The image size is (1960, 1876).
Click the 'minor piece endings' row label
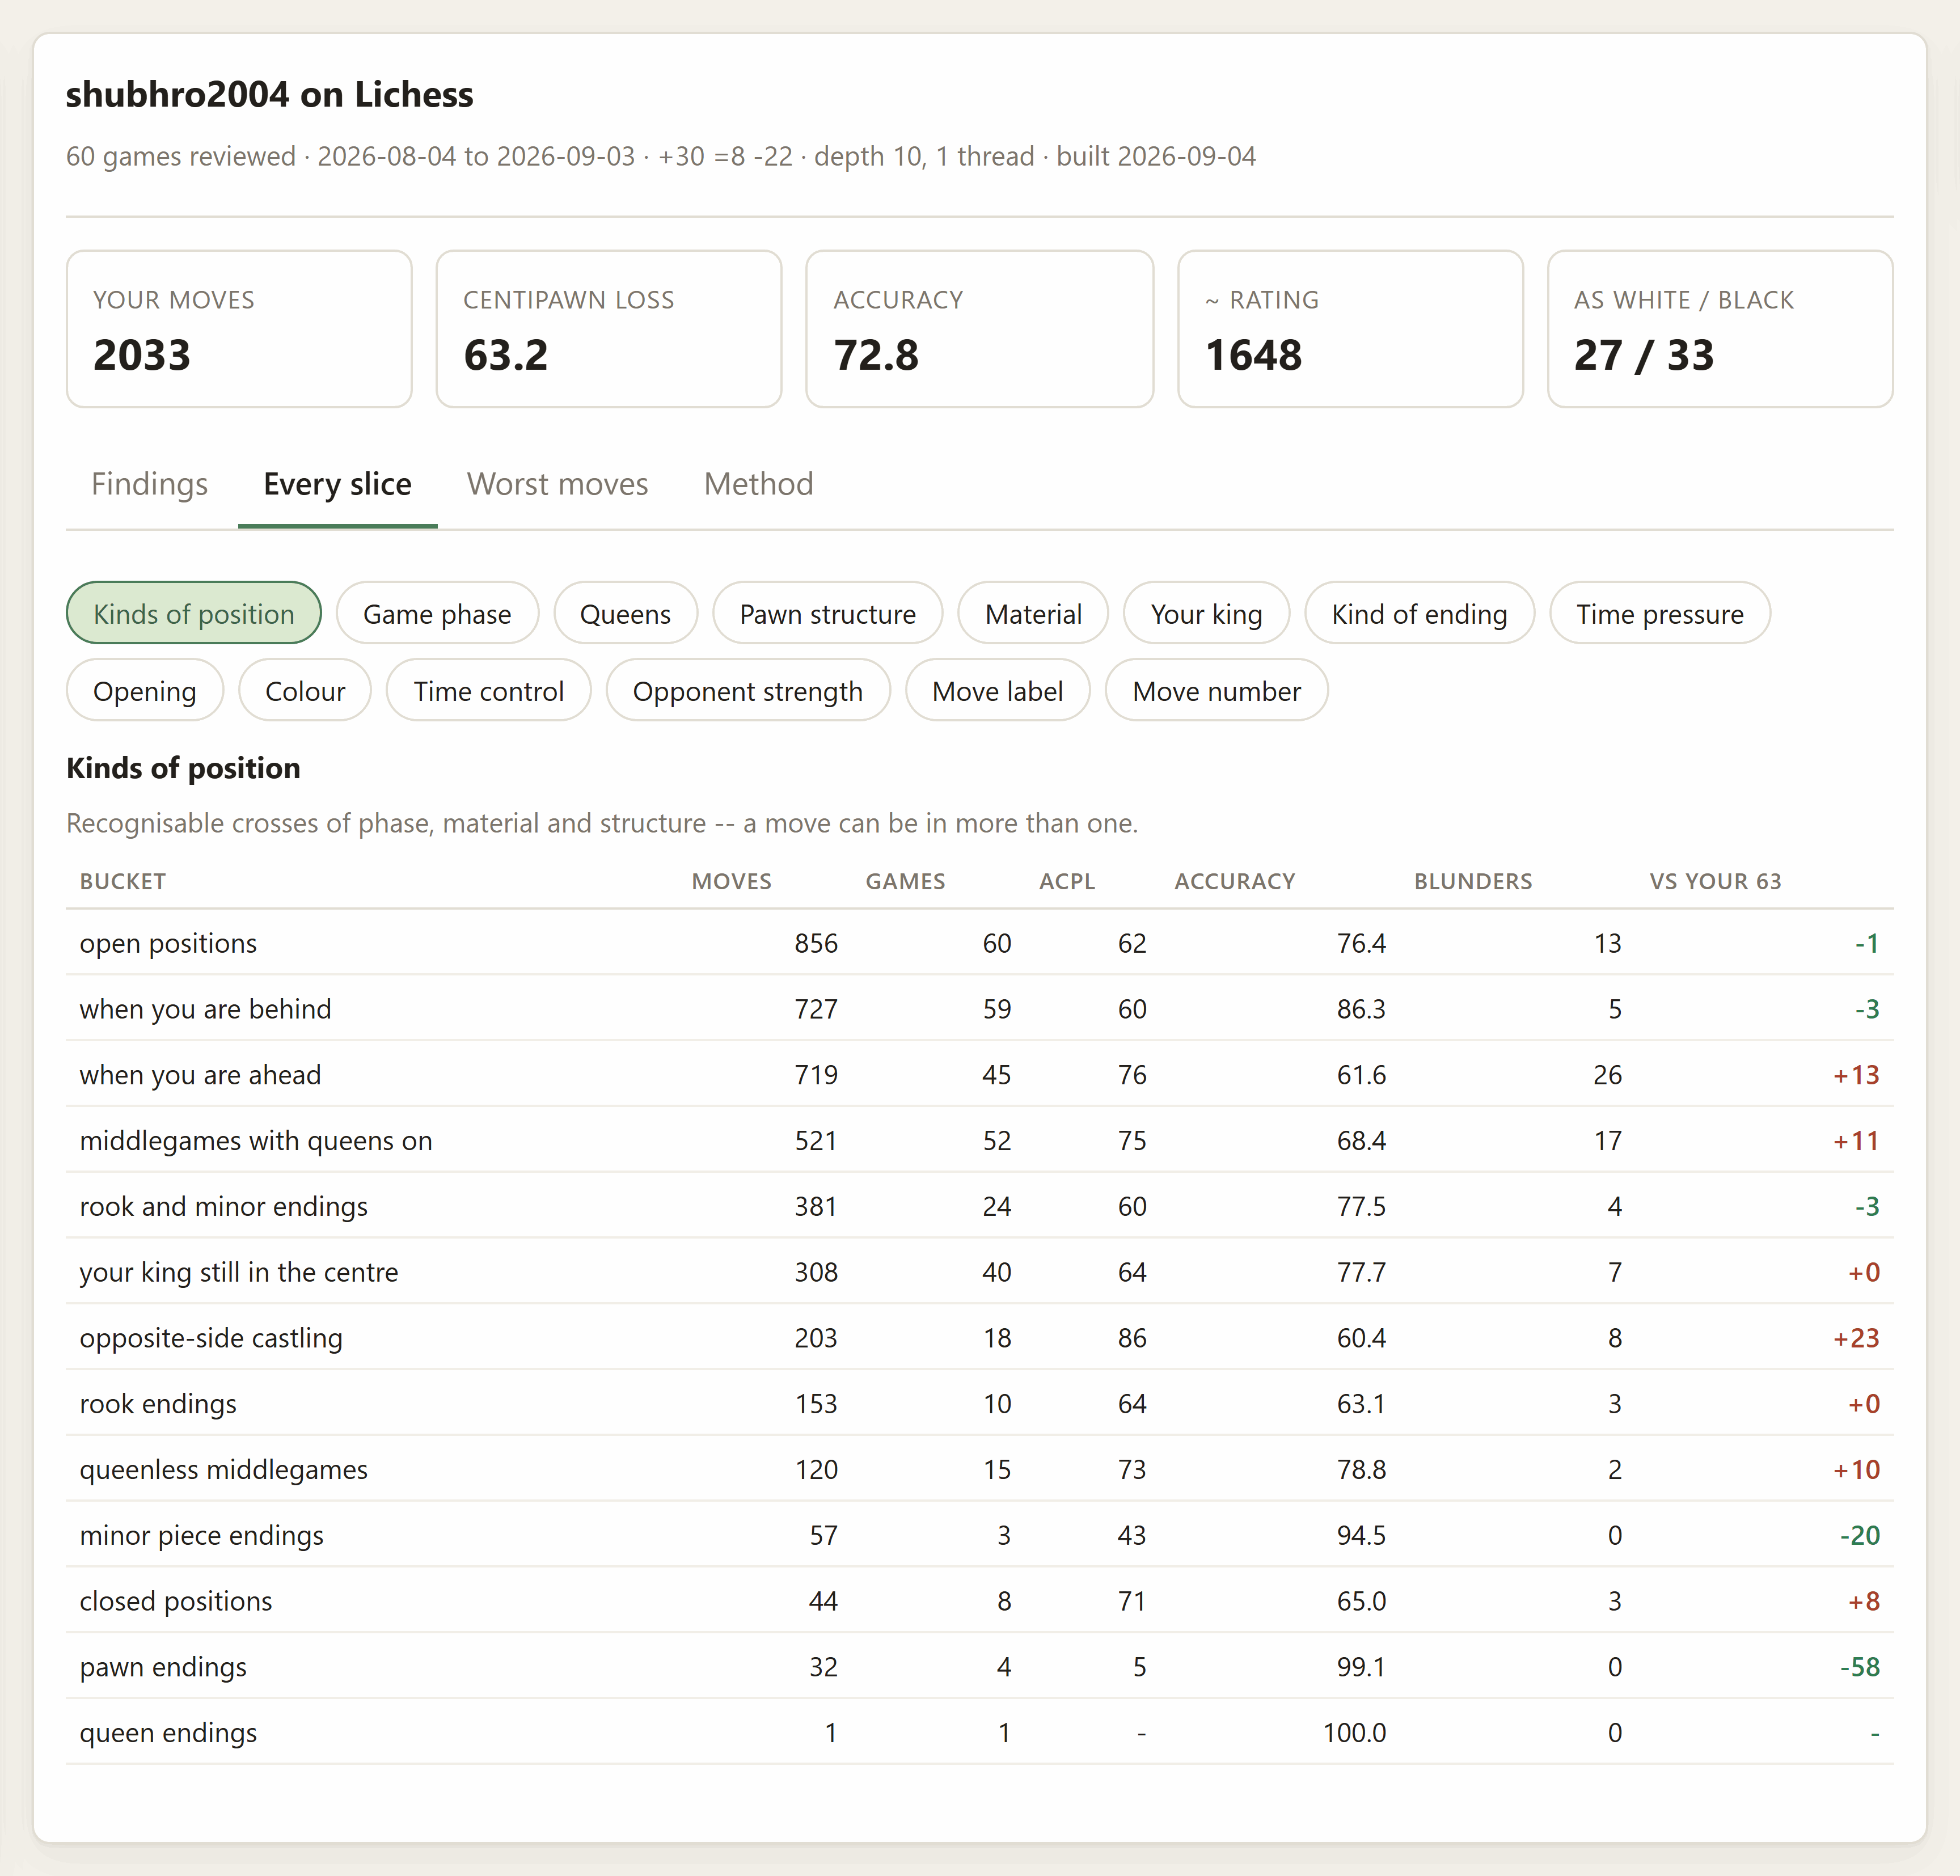click(202, 1536)
